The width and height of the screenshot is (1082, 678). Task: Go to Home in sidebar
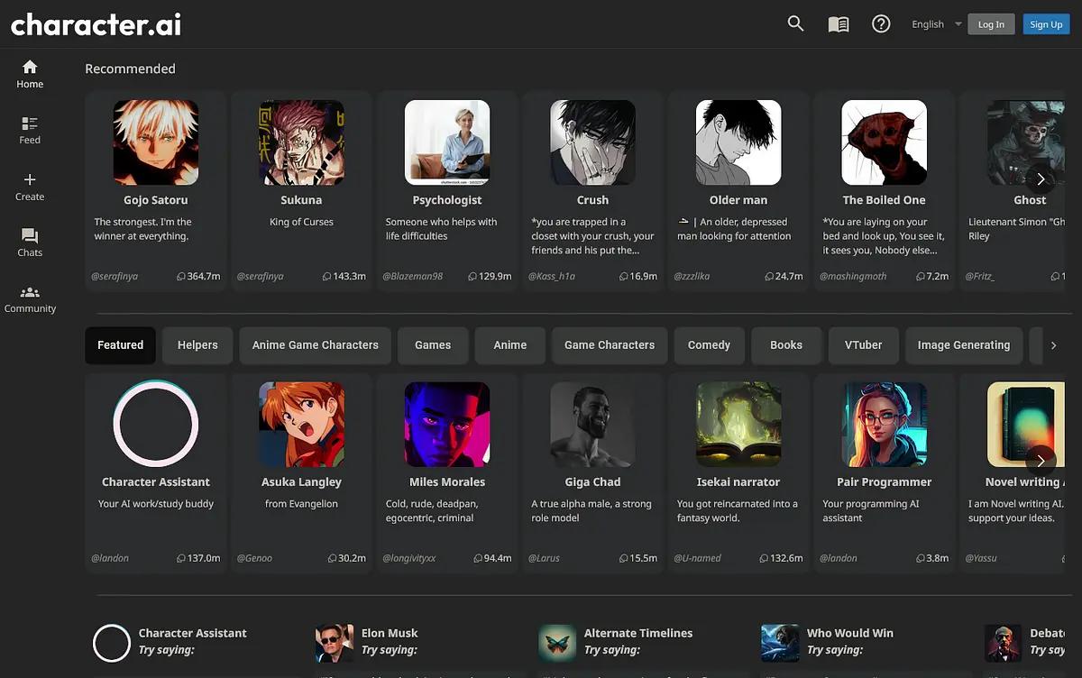coord(30,74)
